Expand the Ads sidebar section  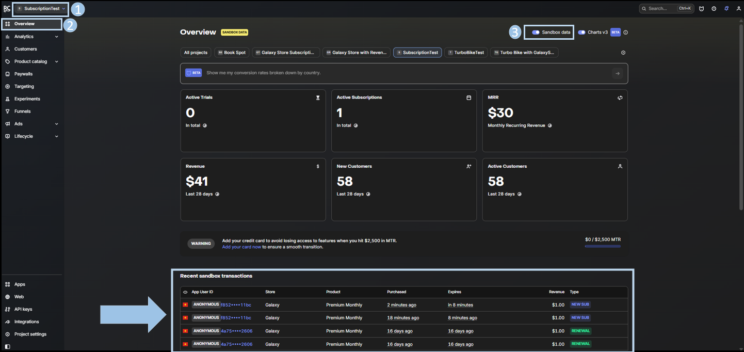pyautogui.click(x=57, y=124)
